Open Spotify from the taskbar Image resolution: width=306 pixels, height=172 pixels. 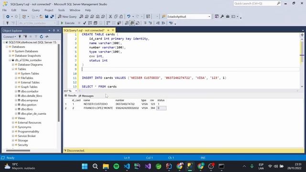[x=116, y=166]
